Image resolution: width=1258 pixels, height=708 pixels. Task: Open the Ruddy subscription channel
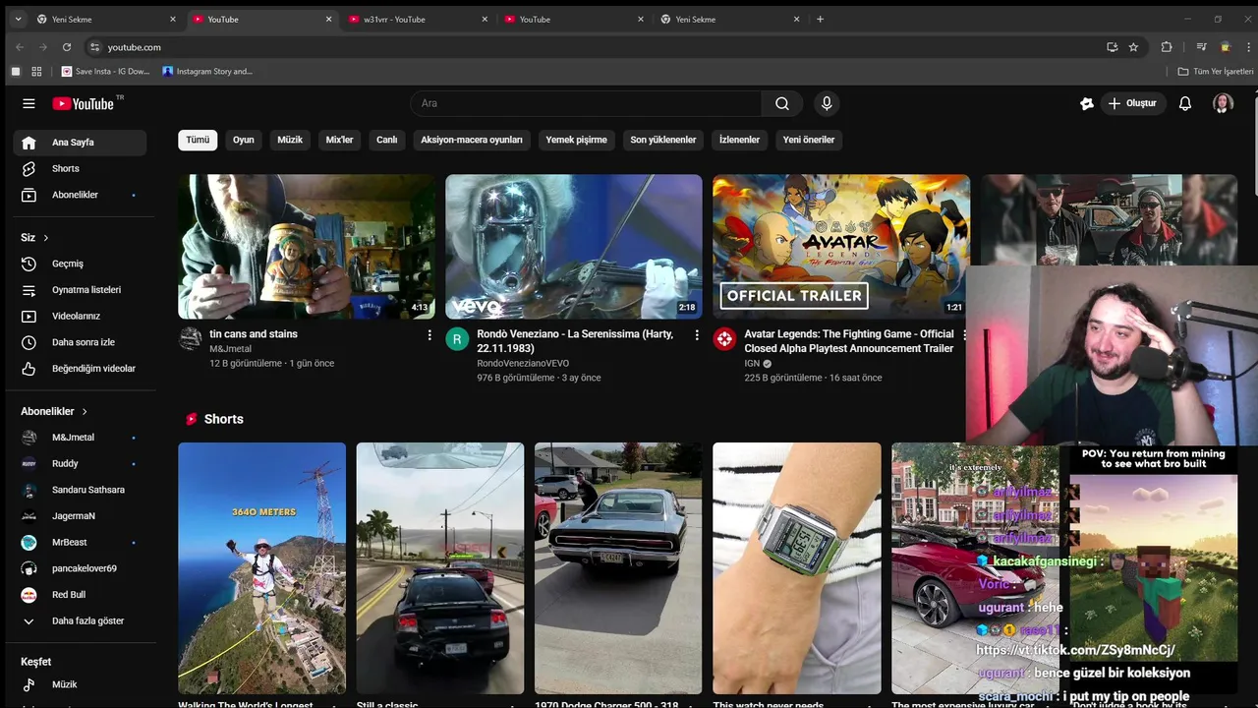(80, 463)
